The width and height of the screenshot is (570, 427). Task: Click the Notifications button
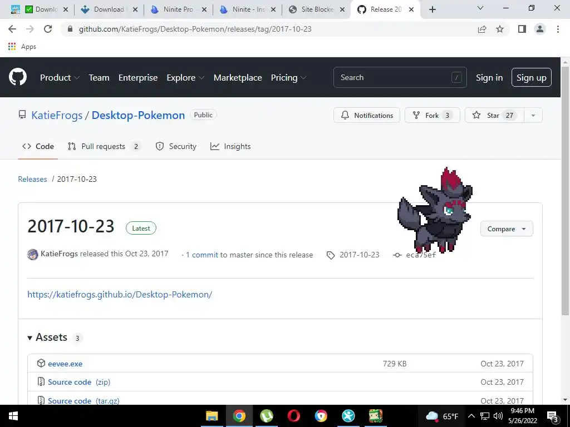367,116
